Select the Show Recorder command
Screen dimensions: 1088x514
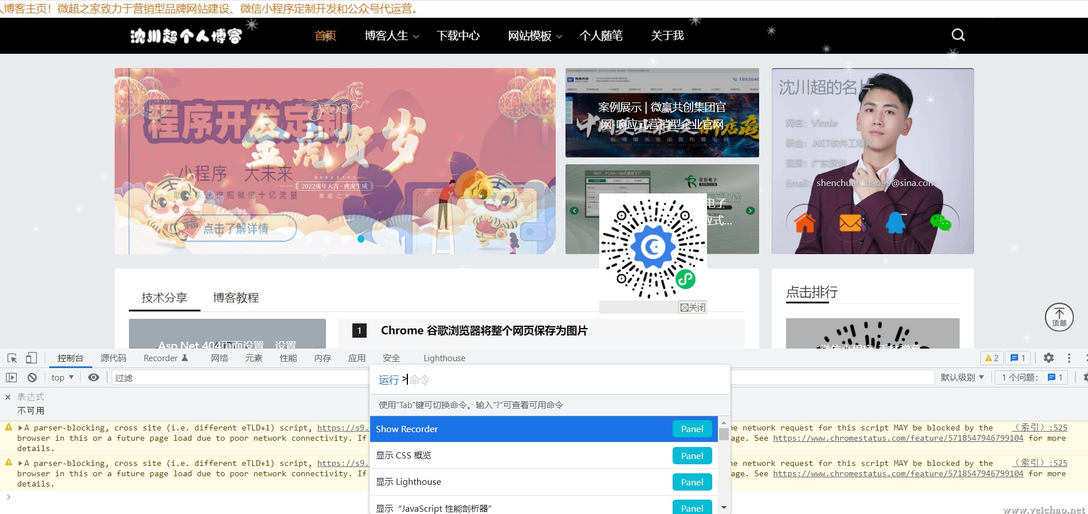tap(544, 429)
